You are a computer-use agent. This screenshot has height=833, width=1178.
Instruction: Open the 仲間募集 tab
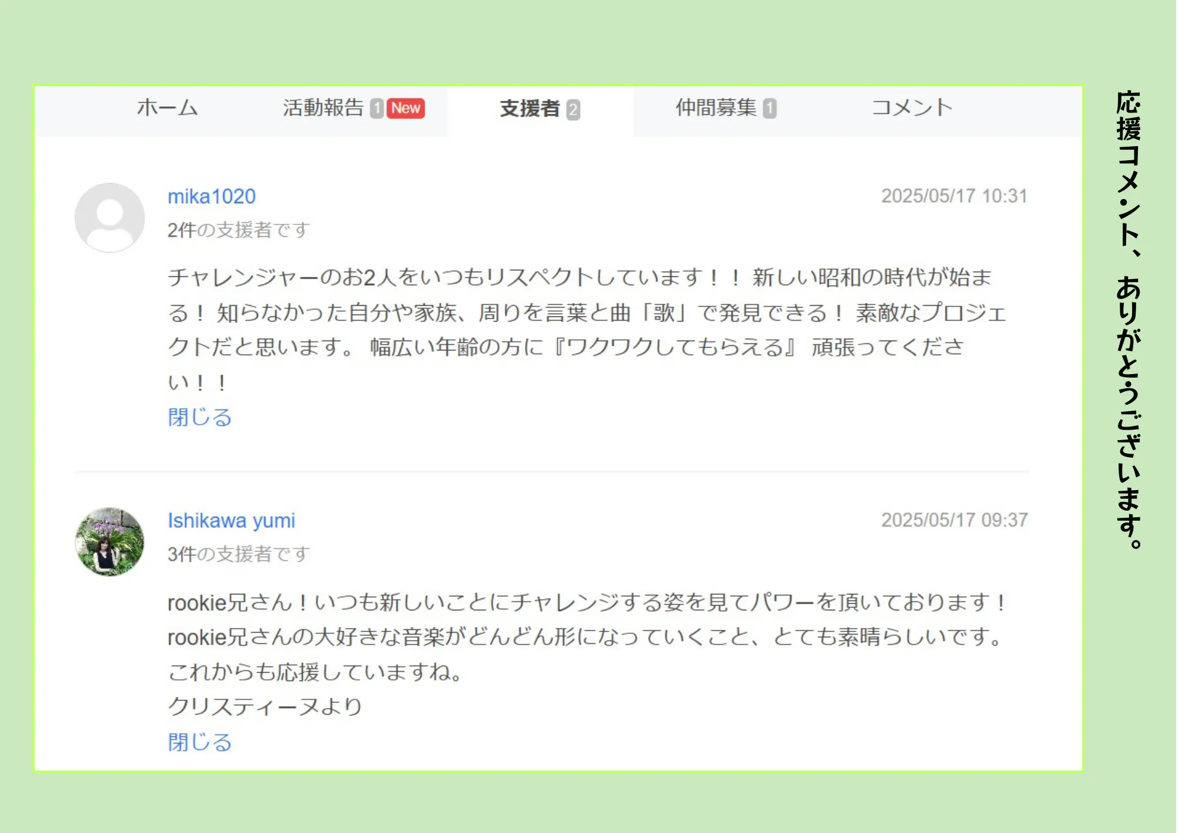tap(716, 108)
